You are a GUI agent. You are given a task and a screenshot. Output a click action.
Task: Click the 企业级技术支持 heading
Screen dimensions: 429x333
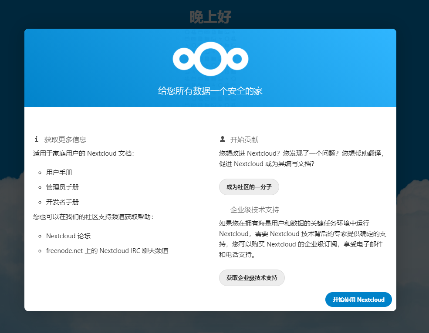(x=254, y=210)
